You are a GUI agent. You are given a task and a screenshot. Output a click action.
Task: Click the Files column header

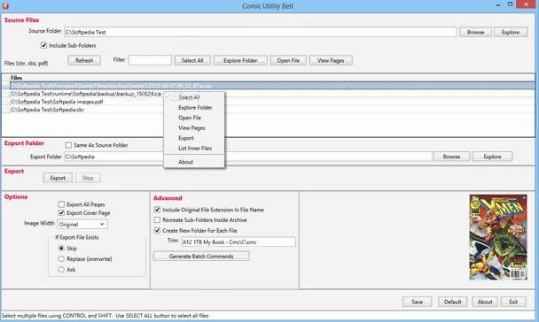point(268,78)
